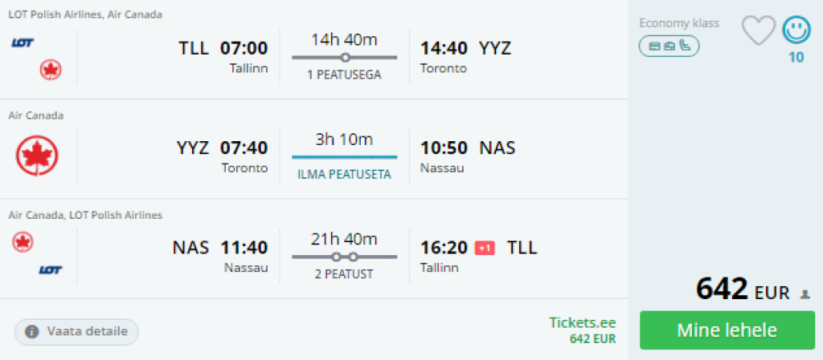Click the small Air Canada logo under LOT
Screen dimensions: 823x360
[x=51, y=71]
